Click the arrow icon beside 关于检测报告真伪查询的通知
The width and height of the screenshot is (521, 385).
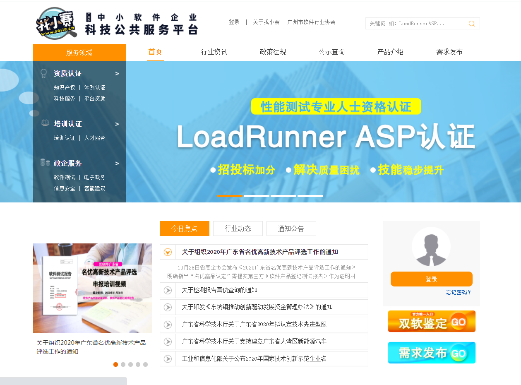pyautogui.click(x=168, y=290)
